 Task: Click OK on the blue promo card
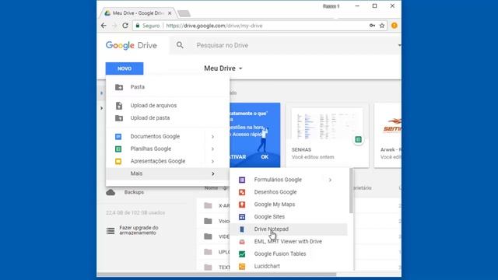click(265, 157)
